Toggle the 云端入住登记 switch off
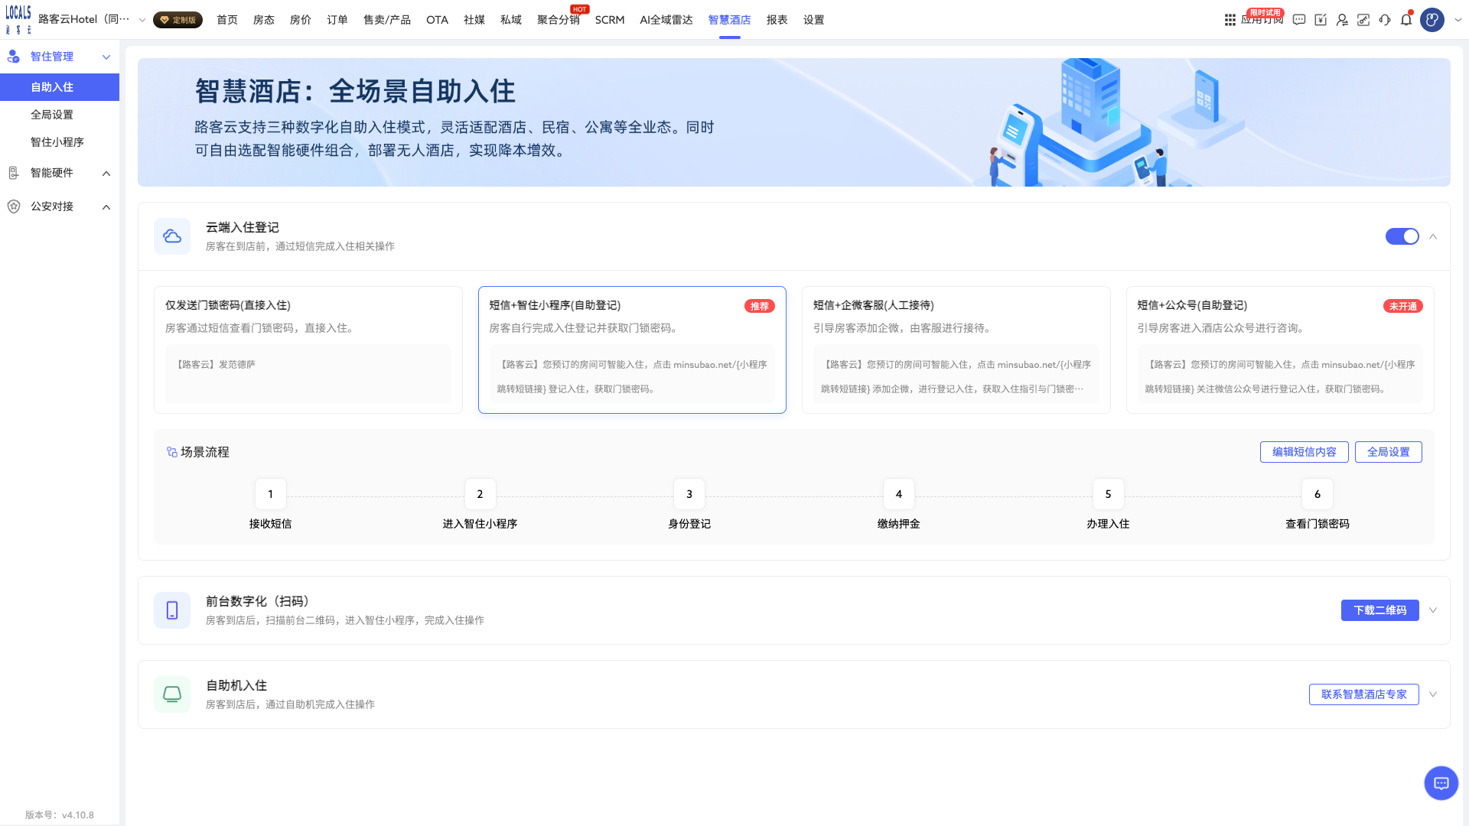1469x826 pixels. tap(1402, 236)
